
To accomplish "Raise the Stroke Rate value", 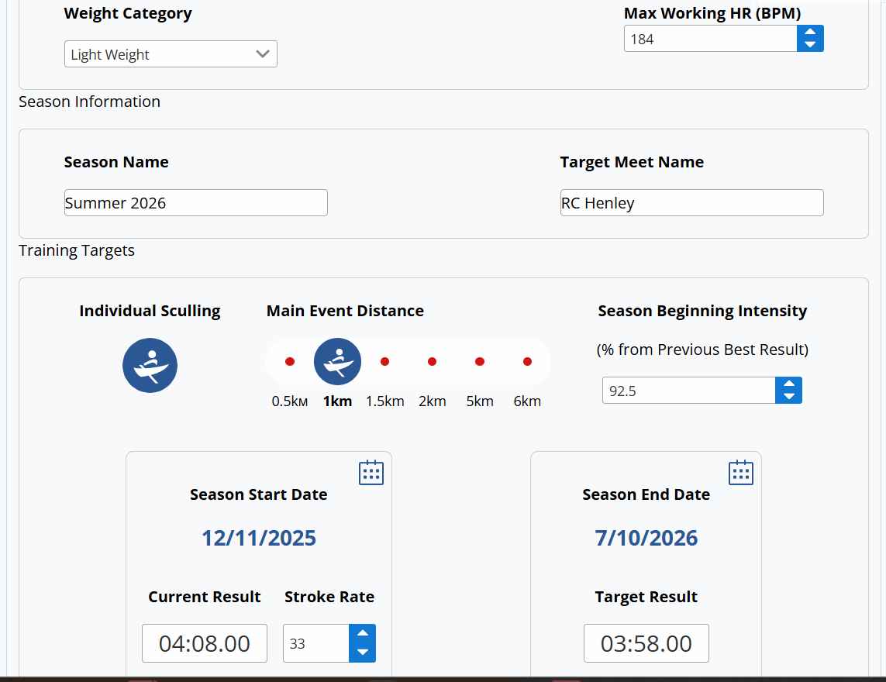I will pyautogui.click(x=362, y=634).
